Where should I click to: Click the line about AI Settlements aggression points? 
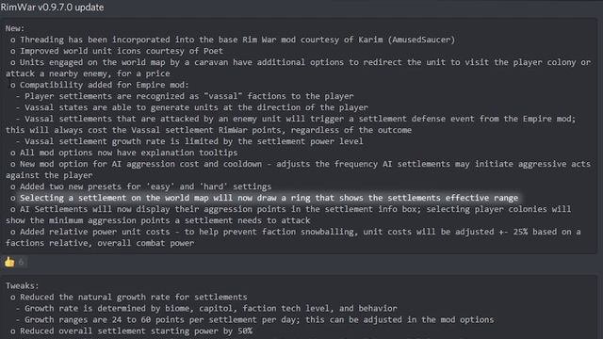pos(288,215)
